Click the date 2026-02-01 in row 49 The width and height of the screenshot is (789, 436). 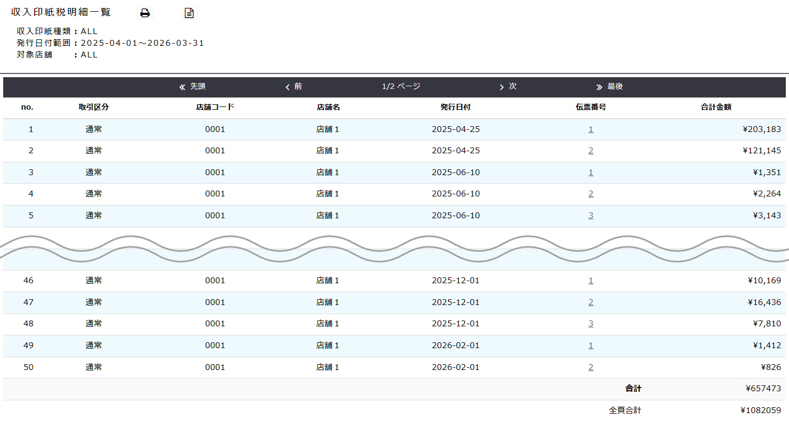click(456, 345)
